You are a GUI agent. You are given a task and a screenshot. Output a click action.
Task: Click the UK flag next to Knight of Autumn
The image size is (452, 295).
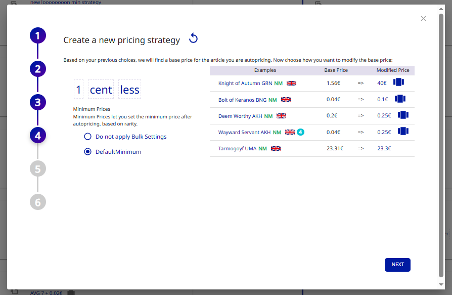click(291, 83)
